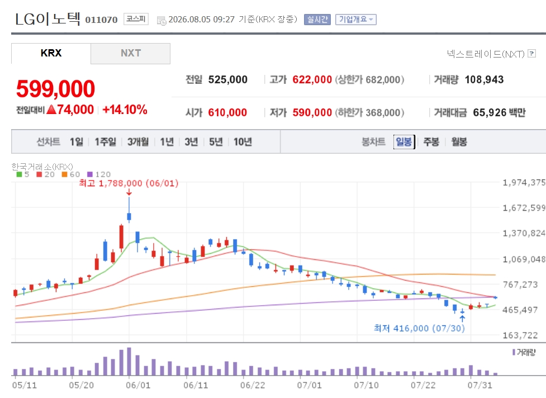
Task: Click the upper limit text 상한가 682,000
Action: [x=369, y=80]
